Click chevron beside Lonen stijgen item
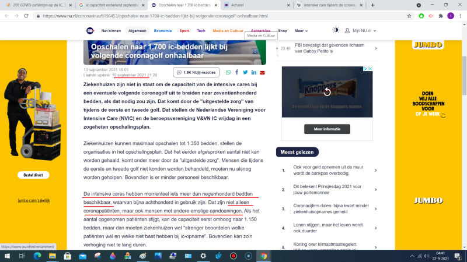Image resolution: width=467 pixels, height=262 pixels. (x=375, y=228)
